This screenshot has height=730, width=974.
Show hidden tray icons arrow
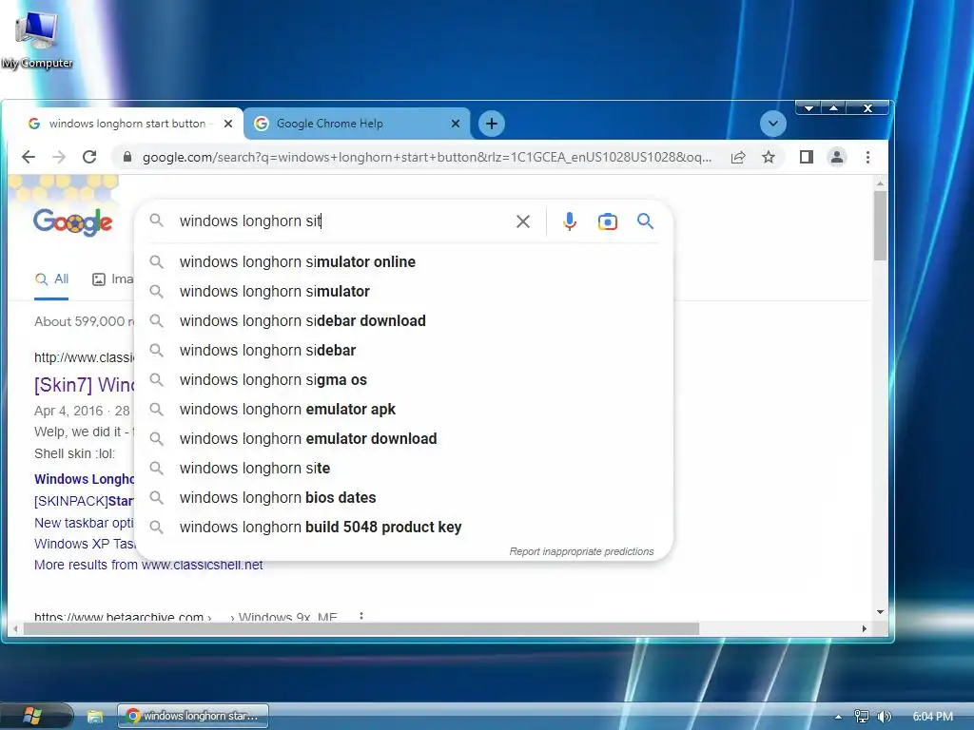tap(838, 717)
